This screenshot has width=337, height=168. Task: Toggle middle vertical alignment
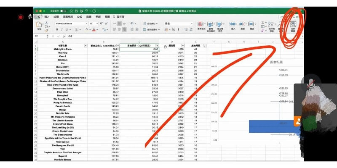click(120, 24)
